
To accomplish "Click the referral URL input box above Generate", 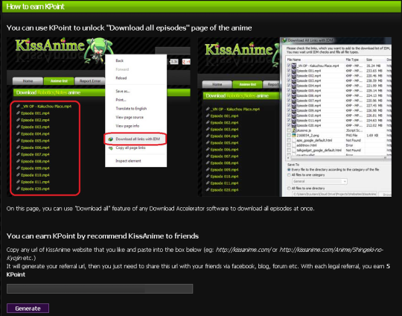I will point(100,288).
